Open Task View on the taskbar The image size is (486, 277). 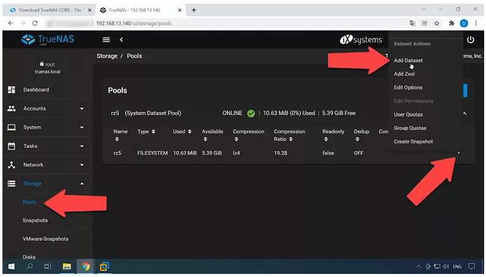tap(48, 266)
